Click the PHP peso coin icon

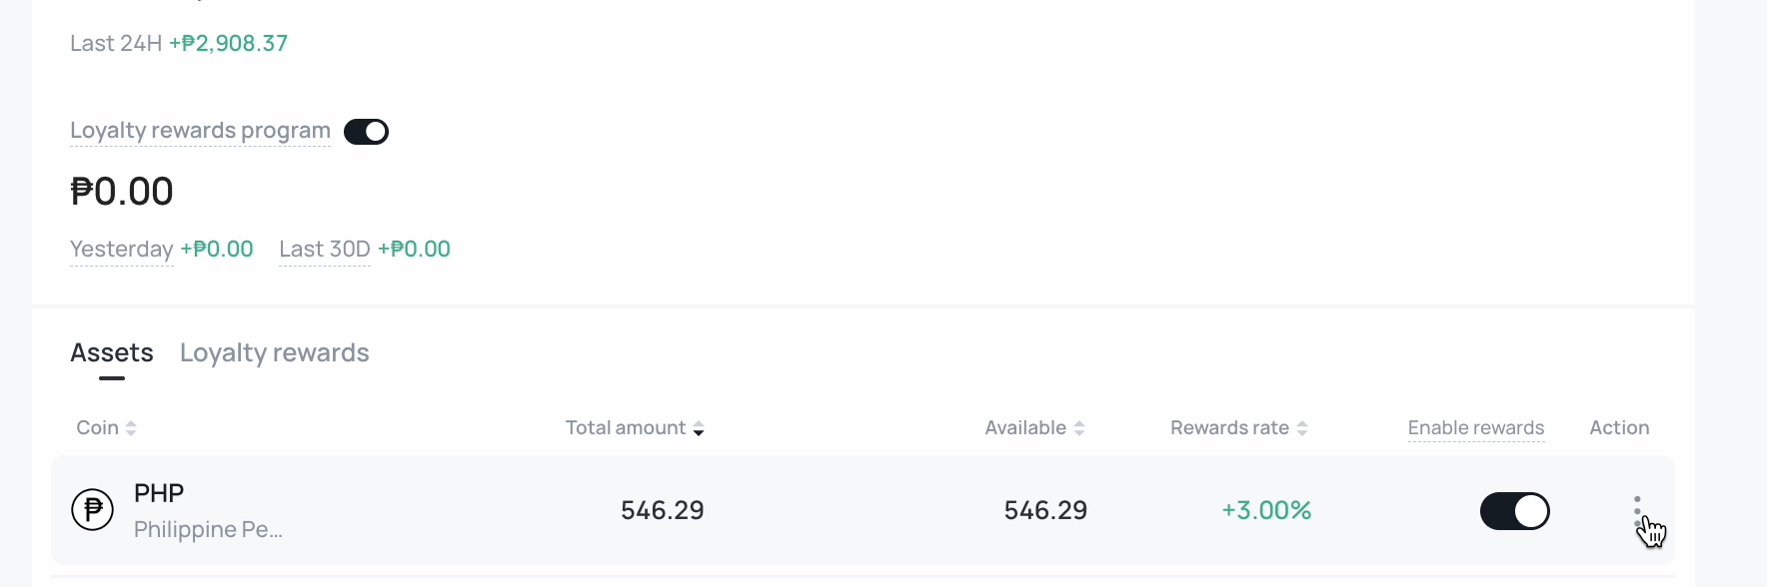tap(92, 510)
